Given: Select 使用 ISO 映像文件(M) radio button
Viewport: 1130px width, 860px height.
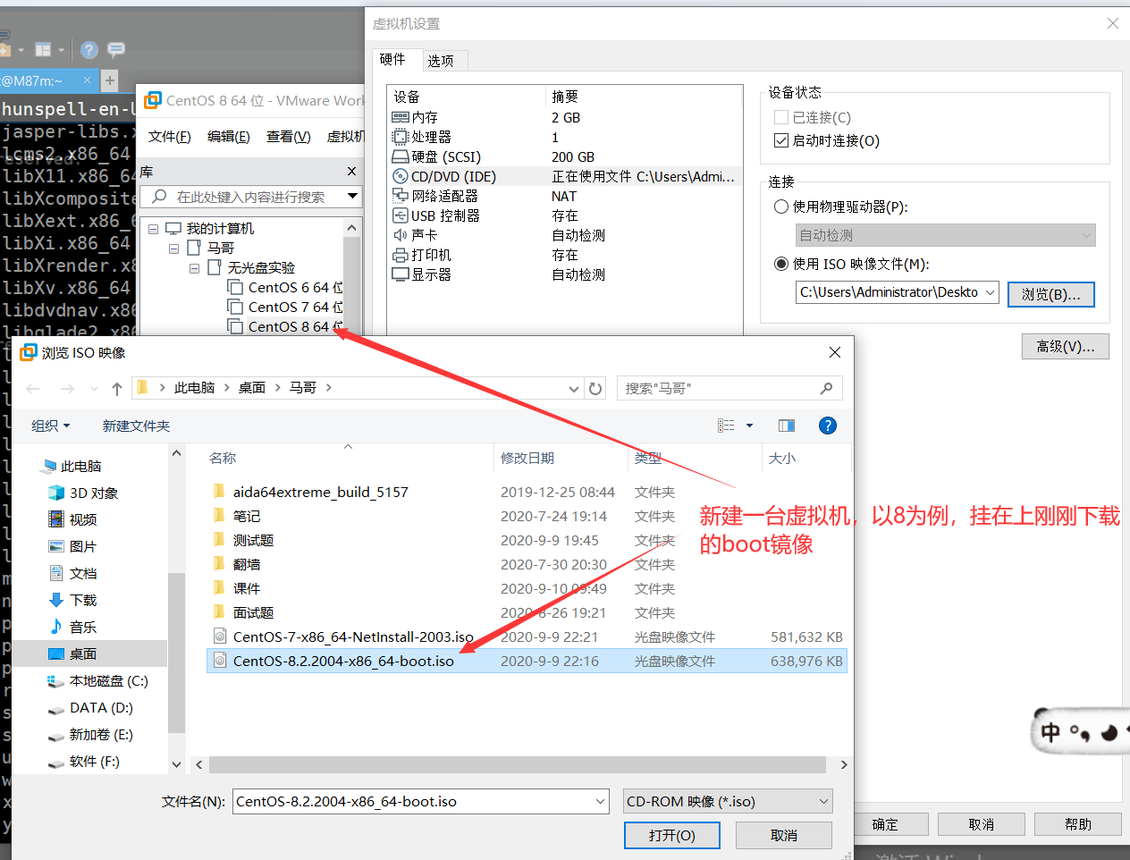Looking at the screenshot, I should [781, 264].
